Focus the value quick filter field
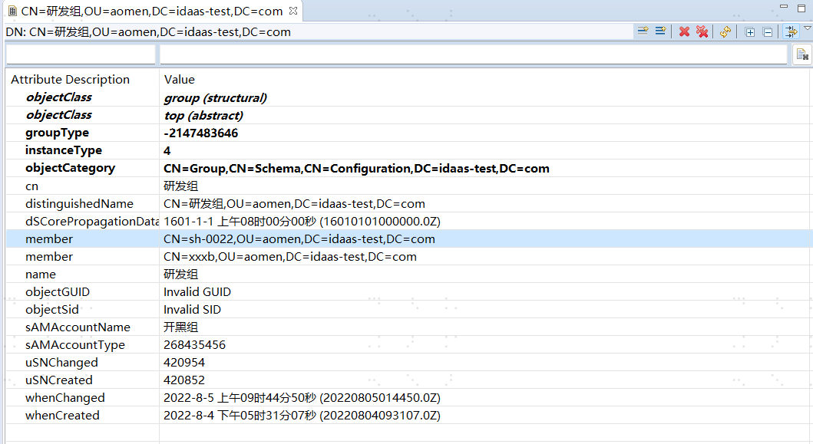The width and height of the screenshot is (813, 444). pyautogui.click(x=474, y=54)
